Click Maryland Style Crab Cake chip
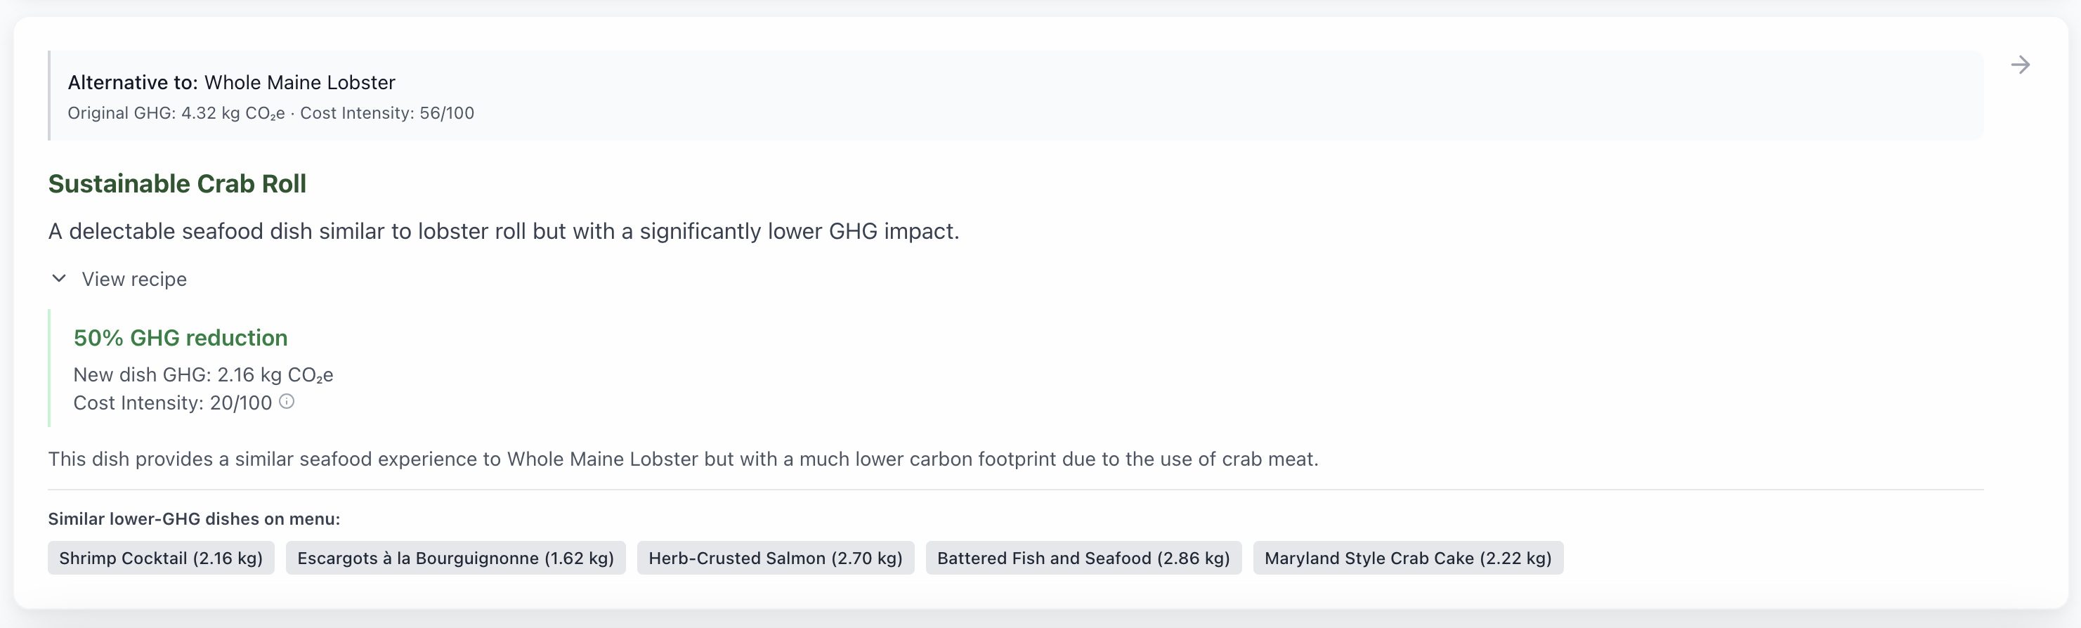The height and width of the screenshot is (628, 2081). click(1407, 558)
